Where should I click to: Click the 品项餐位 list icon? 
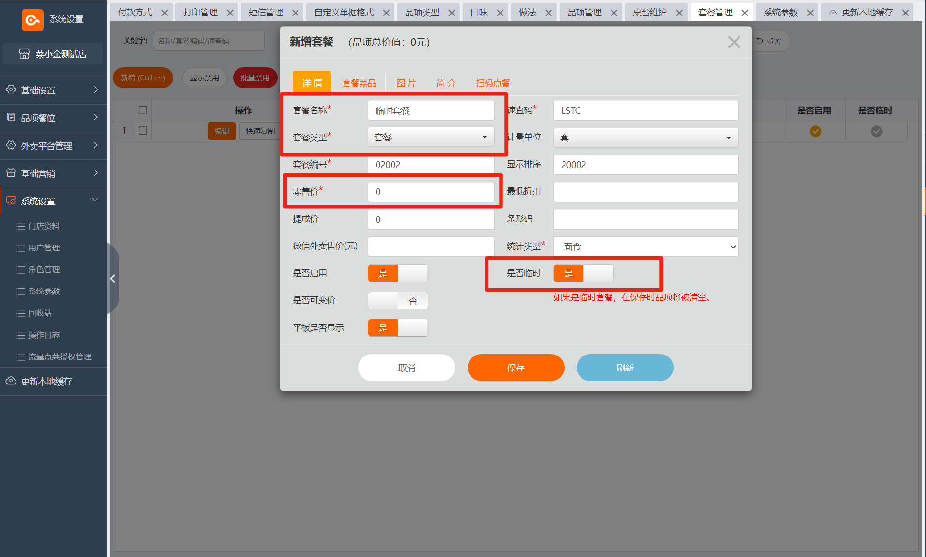coord(11,117)
